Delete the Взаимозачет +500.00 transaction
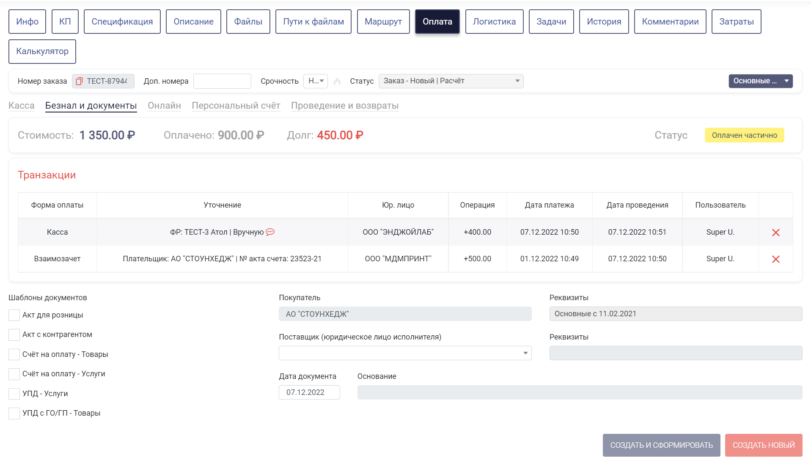This screenshot has height=463, width=811. tap(775, 259)
